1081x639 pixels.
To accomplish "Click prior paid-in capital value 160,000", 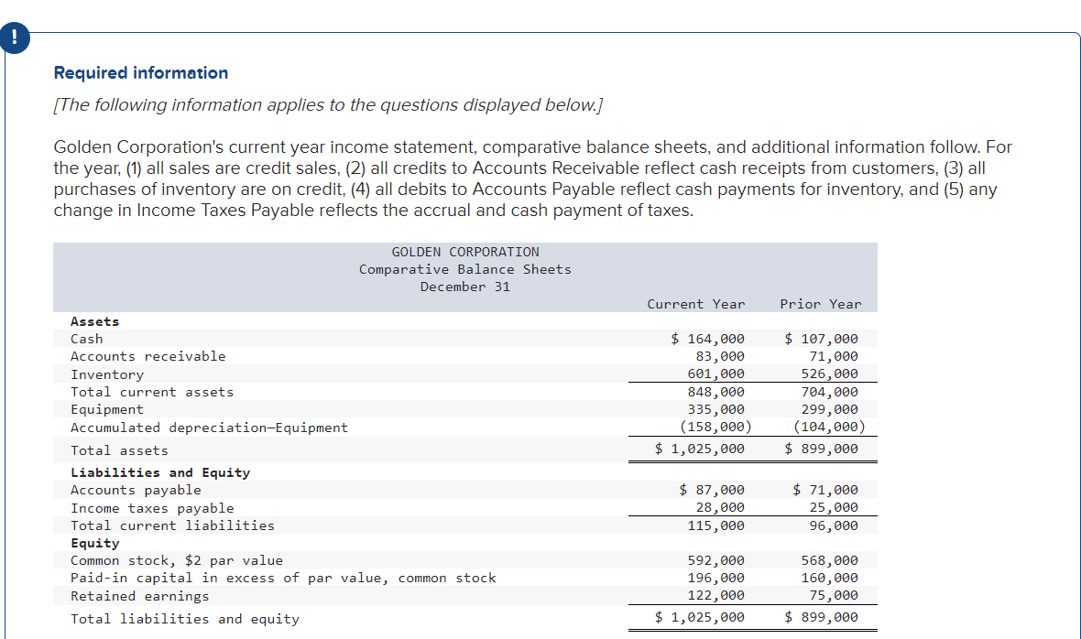I will (829, 578).
